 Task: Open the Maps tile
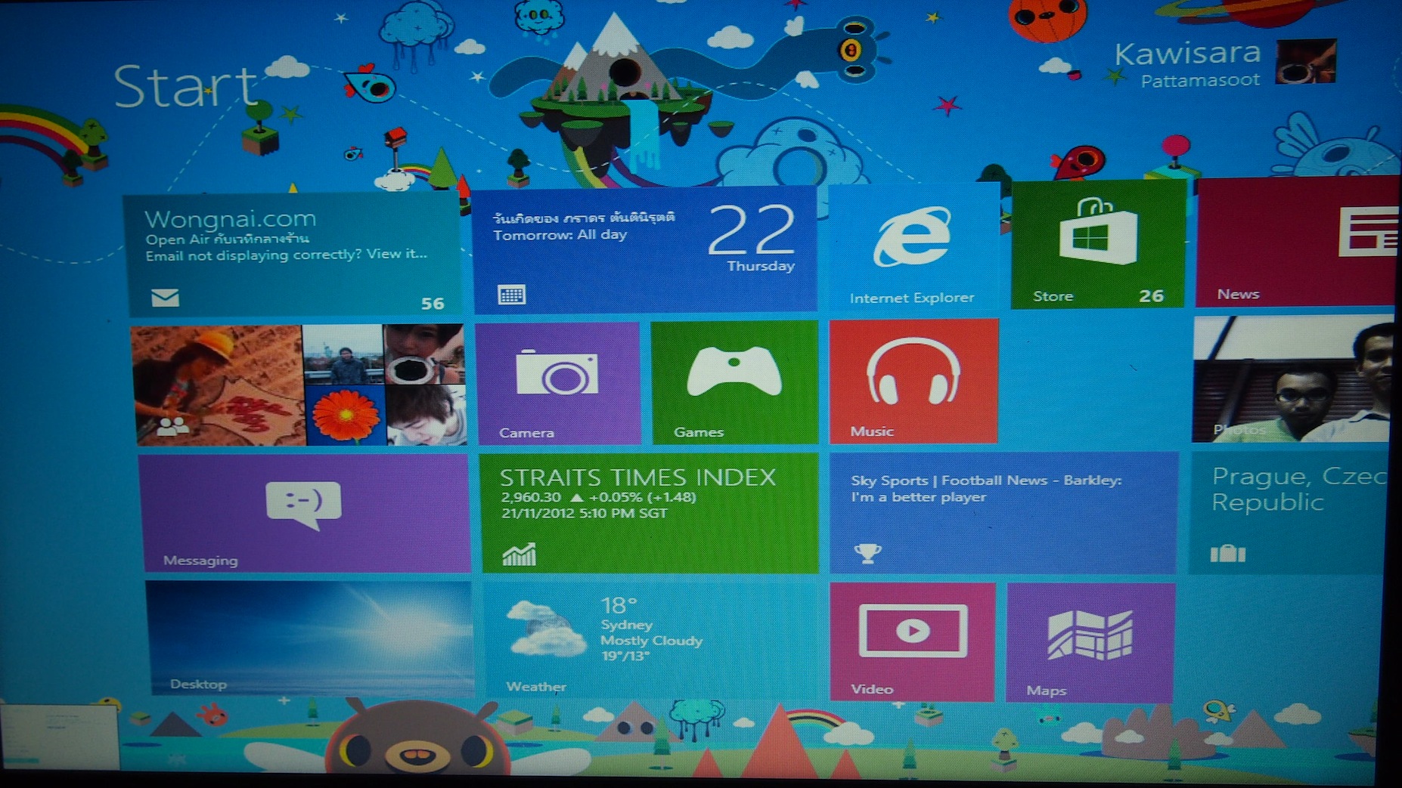tap(1090, 642)
